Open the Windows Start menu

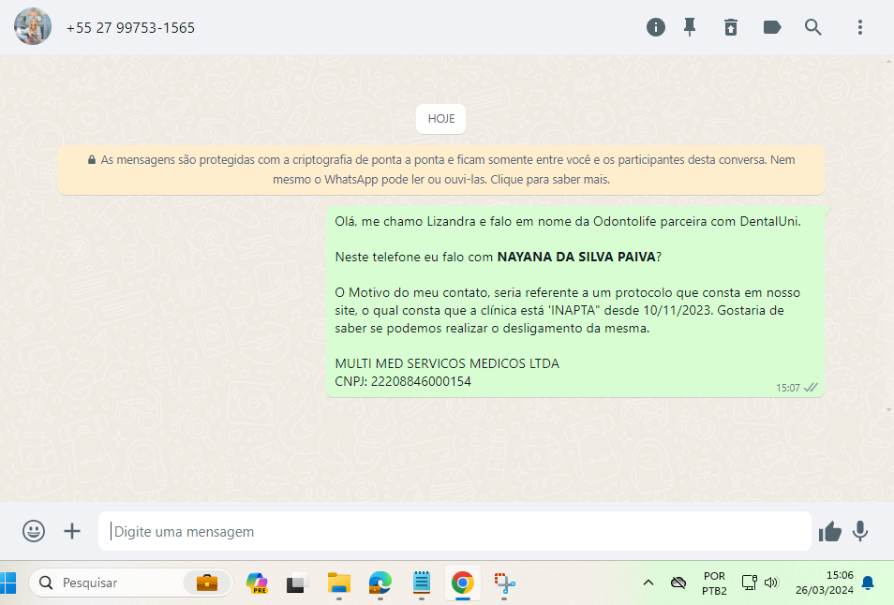tap(7, 583)
